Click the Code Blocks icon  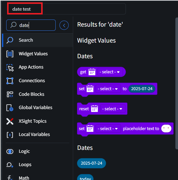pos(10,94)
